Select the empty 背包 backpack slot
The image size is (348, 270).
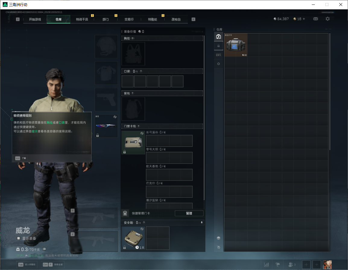[133, 109]
